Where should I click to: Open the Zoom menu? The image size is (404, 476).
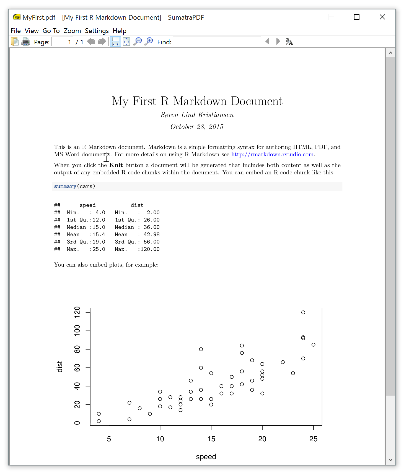point(72,31)
